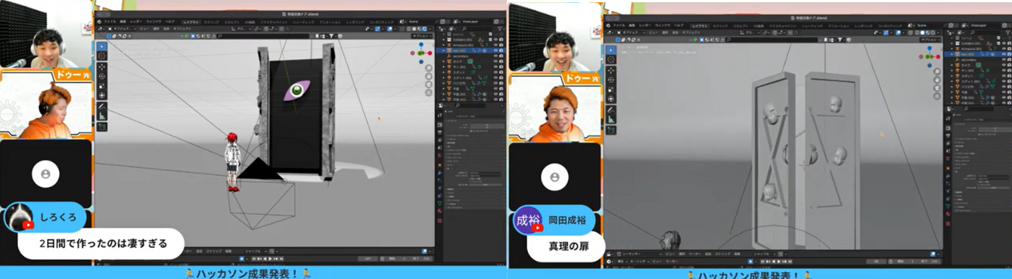Select the Add Cube tool in left Blender window
The width and height of the screenshot is (1012, 279).
(x=101, y=127)
